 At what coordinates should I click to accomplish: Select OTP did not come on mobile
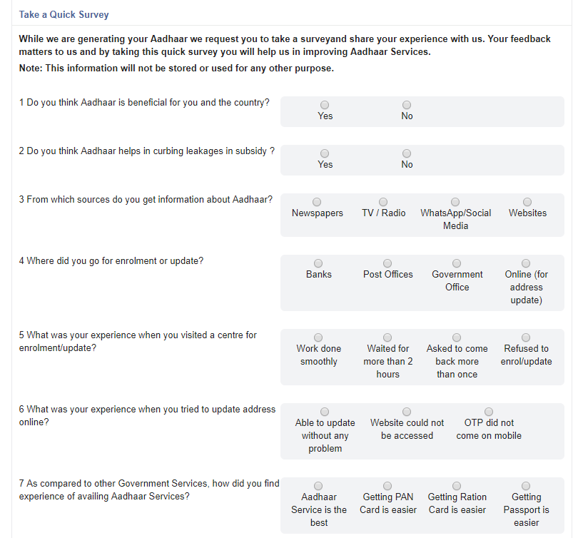pos(489,412)
